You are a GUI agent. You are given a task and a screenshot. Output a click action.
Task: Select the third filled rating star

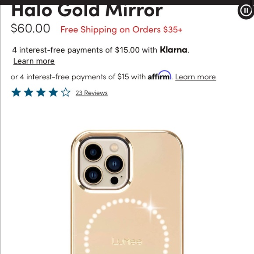[41, 92]
